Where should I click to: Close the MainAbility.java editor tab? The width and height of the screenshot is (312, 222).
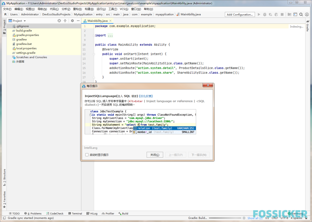[x=110, y=21]
